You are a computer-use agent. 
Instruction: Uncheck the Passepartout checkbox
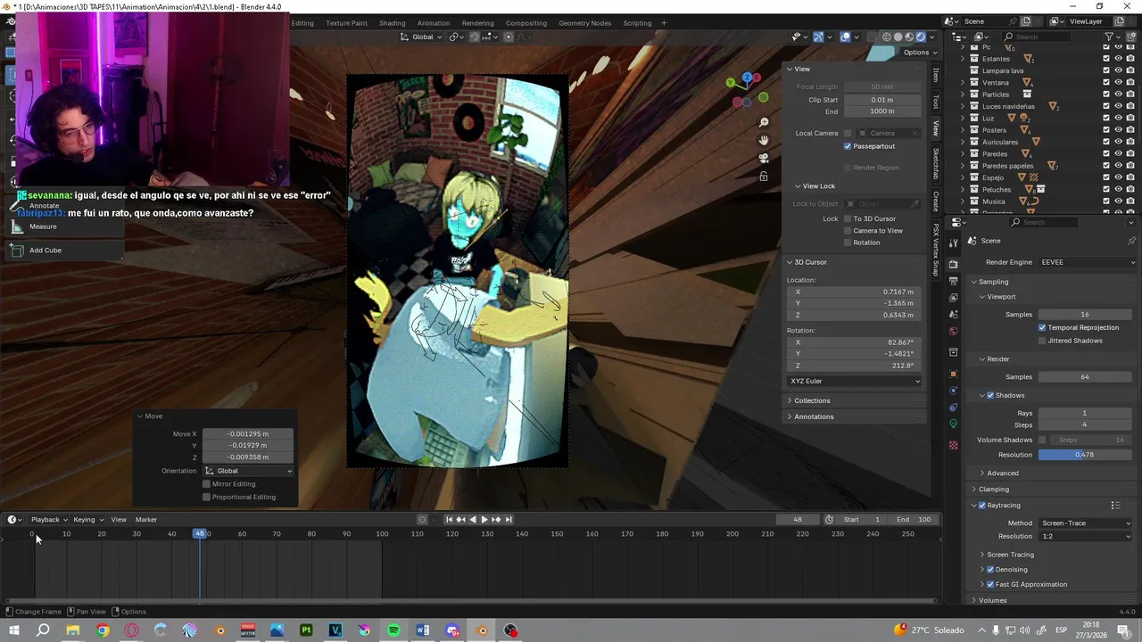pyautogui.click(x=848, y=146)
